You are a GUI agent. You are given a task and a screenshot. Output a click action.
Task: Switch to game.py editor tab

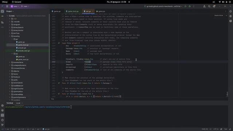tap(100, 11)
